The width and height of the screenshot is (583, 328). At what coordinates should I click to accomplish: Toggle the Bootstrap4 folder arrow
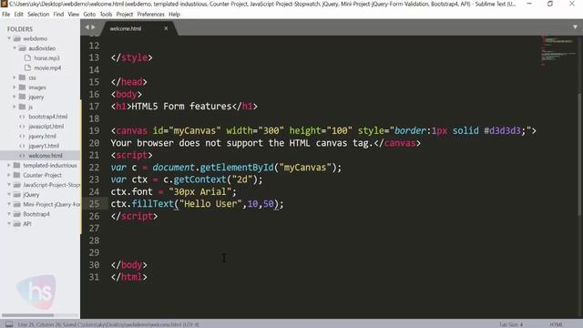9,214
